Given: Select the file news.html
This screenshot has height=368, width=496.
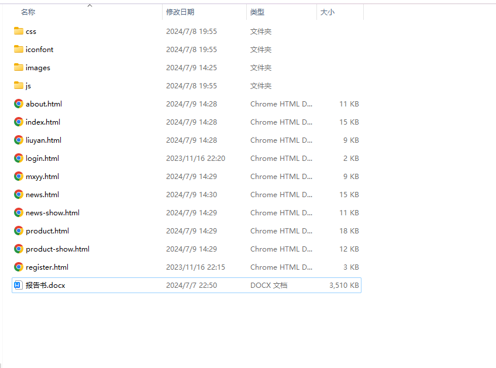Looking at the screenshot, I should tap(42, 195).
